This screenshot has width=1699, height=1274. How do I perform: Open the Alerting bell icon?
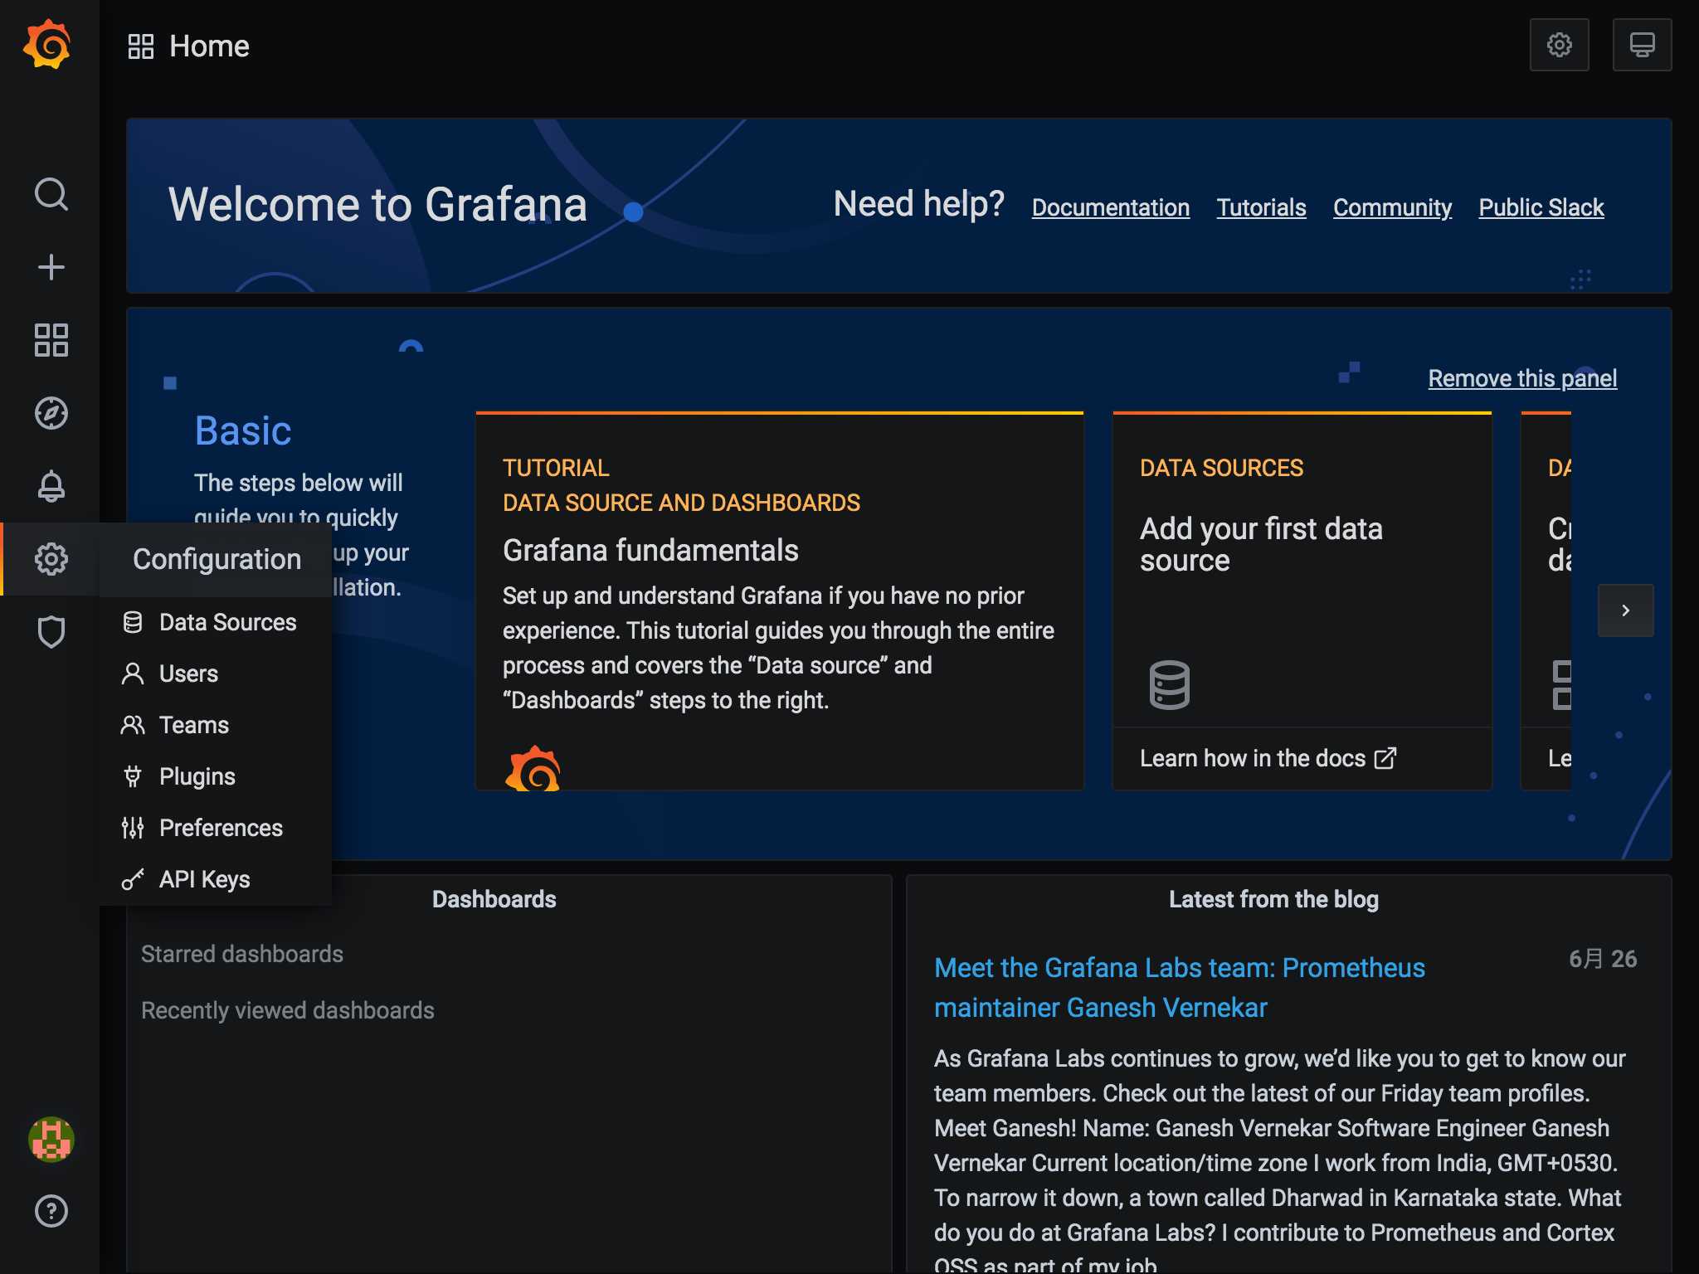pyautogui.click(x=51, y=486)
